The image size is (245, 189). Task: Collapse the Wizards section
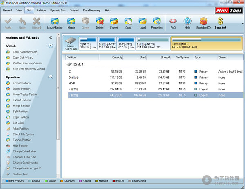point(51,46)
